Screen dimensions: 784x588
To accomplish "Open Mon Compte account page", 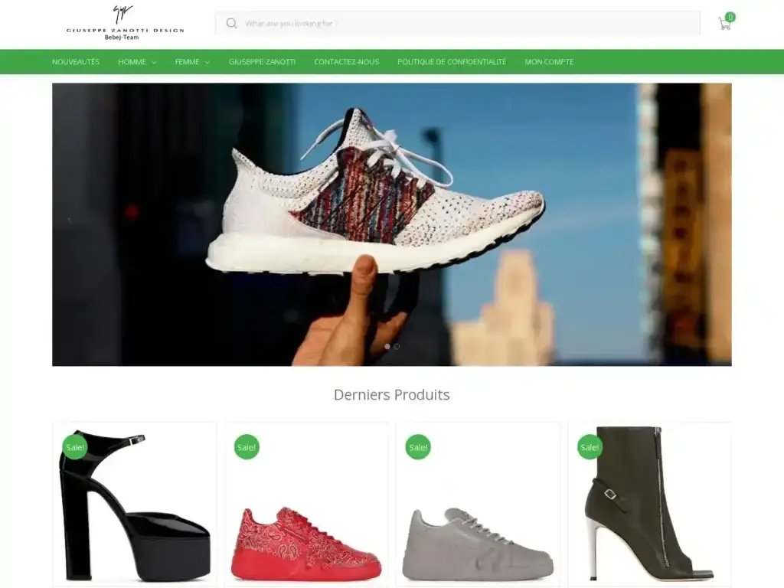I will pyautogui.click(x=549, y=62).
